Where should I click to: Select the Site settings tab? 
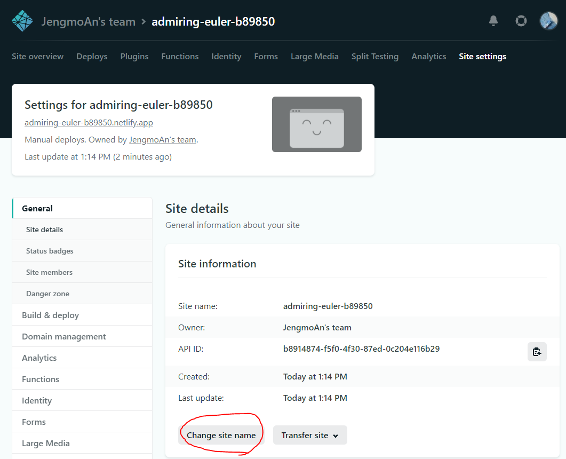482,57
